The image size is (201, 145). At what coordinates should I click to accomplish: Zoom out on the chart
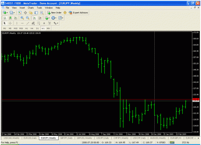pyautogui.click(x=28, y=18)
